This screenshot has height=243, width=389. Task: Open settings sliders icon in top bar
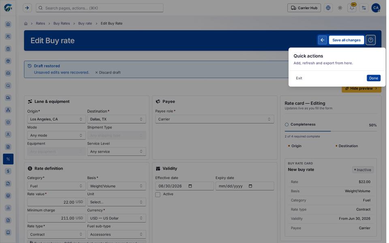point(364,8)
